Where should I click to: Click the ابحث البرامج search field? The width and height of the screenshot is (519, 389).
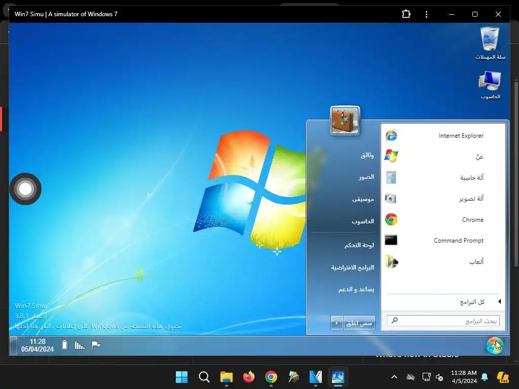tap(443, 321)
